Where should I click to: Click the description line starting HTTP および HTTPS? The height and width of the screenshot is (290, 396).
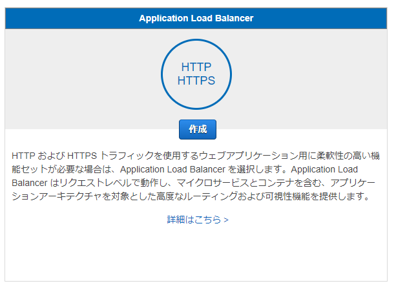click(196, 156)
